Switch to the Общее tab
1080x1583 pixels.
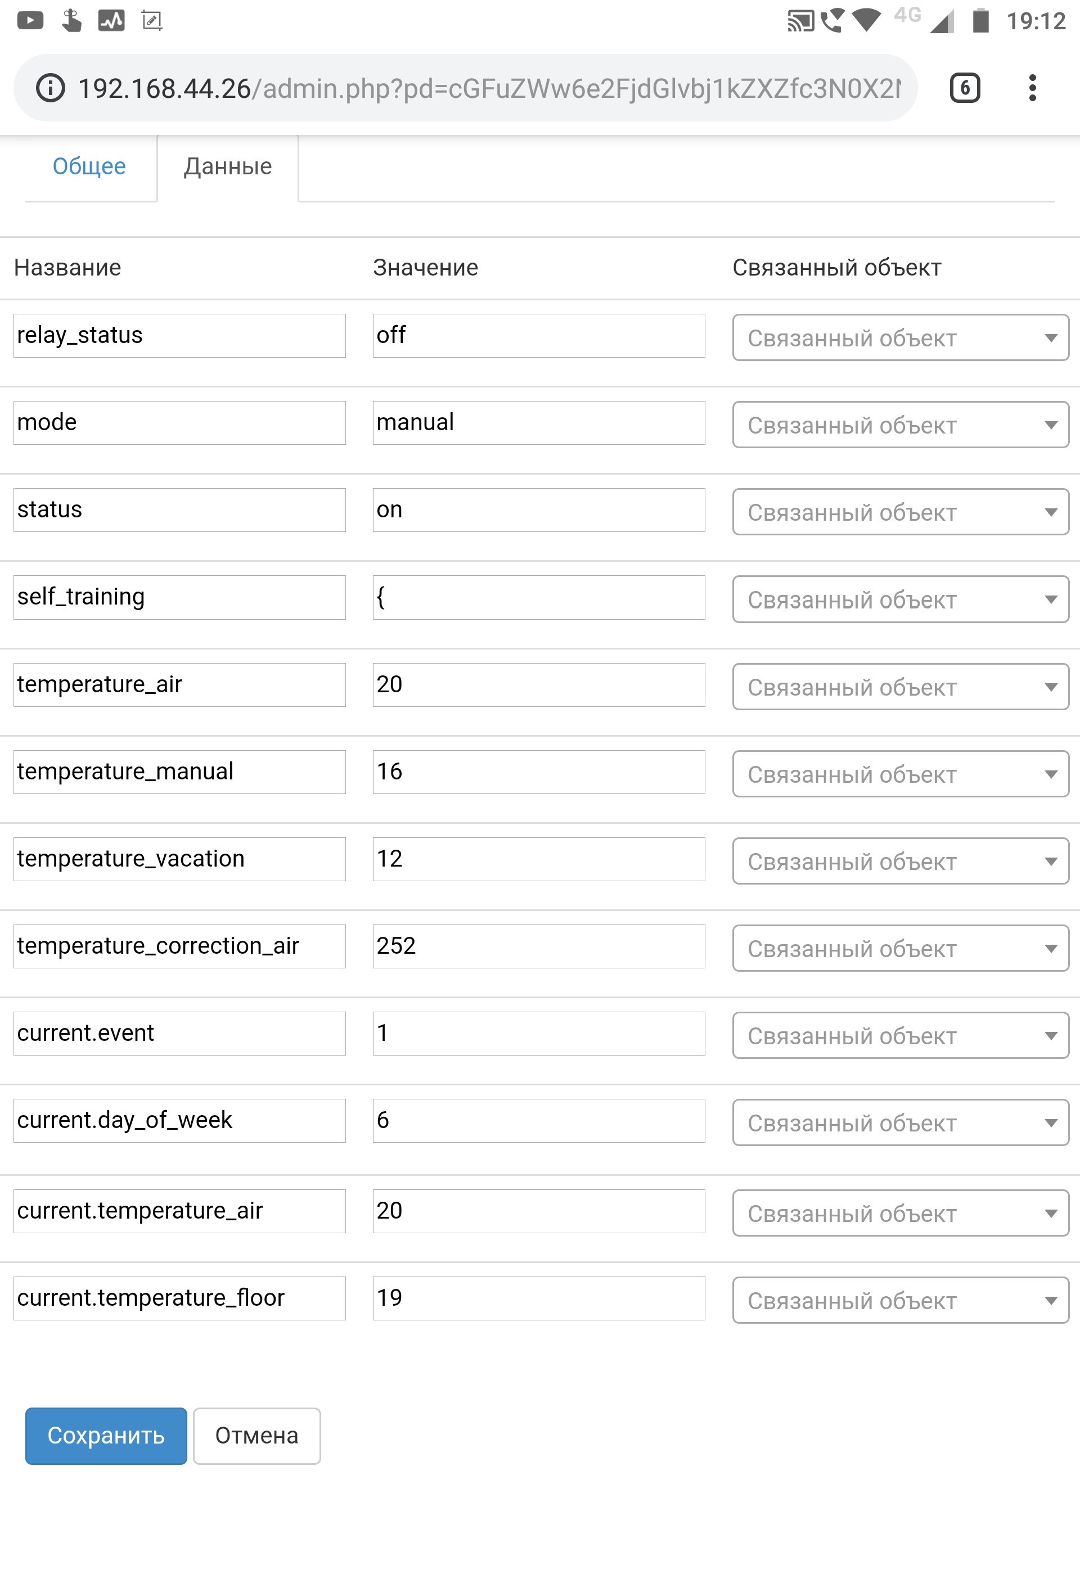click(x=89, y=166)
